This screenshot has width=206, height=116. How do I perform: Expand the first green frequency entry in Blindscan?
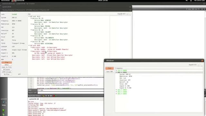(x=116, y=71)
